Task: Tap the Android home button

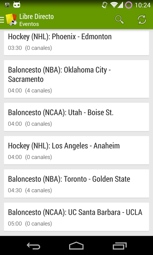Action: (76, 246)
